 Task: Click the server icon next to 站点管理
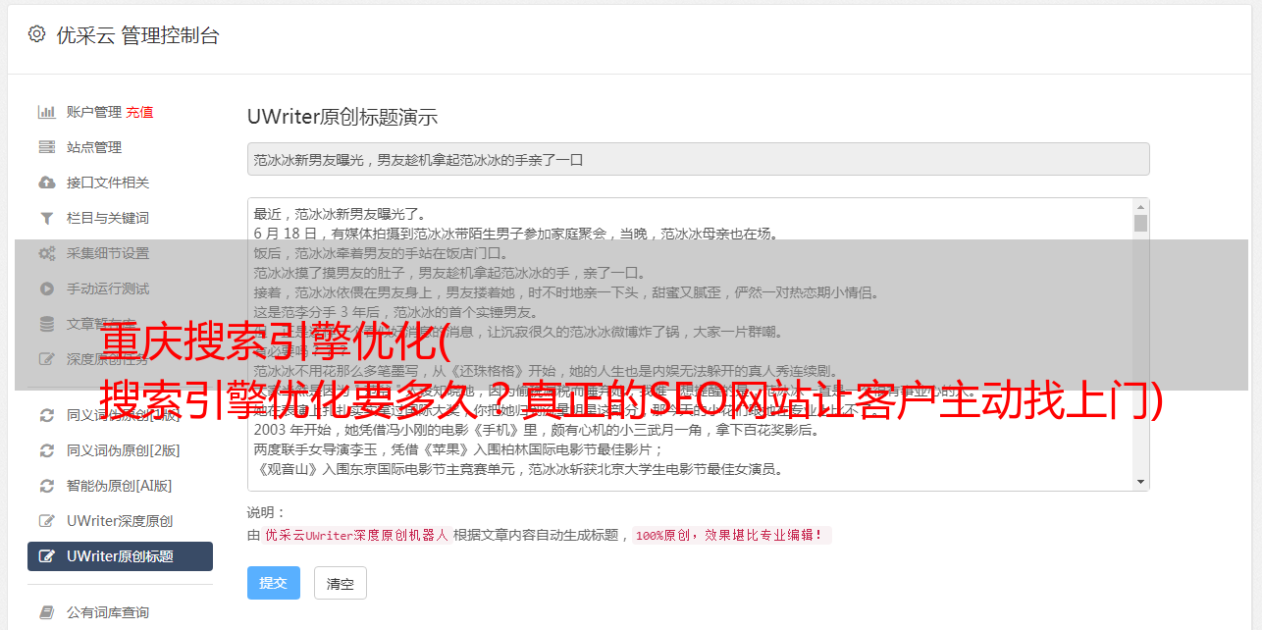point(46,147)
